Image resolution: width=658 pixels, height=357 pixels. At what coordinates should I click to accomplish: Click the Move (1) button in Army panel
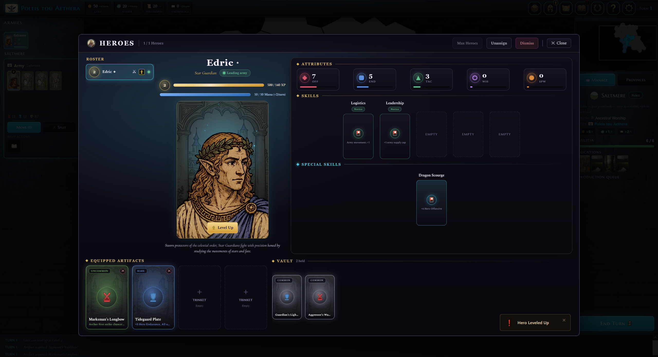24,127
